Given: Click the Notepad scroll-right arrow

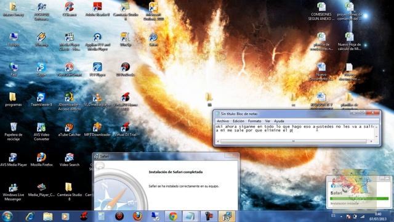Looking at the screenshot, I should 371,141.
